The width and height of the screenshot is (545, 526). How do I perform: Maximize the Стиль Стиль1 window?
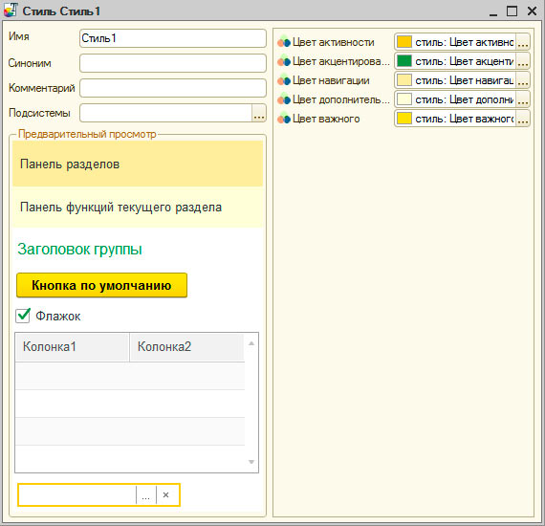coord(512,11)
